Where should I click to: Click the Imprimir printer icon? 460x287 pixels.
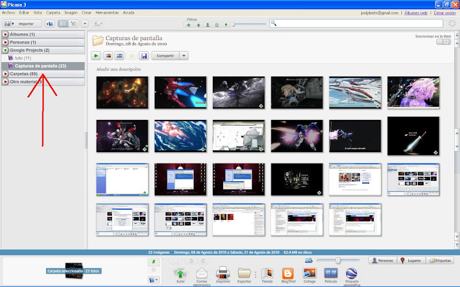[223, 273]
